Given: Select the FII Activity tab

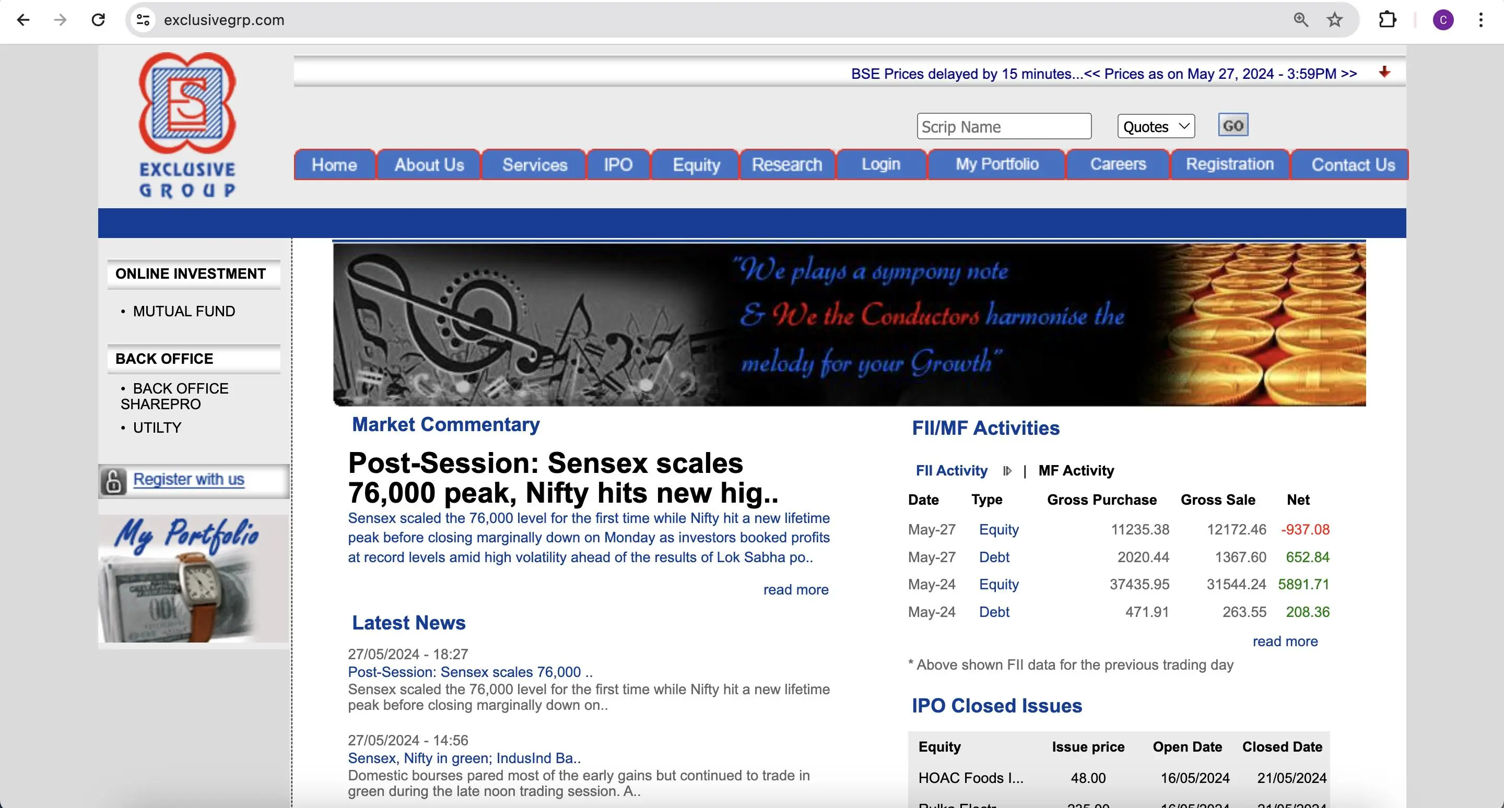Looking at the screenshot, I should (x=951, y=471).
